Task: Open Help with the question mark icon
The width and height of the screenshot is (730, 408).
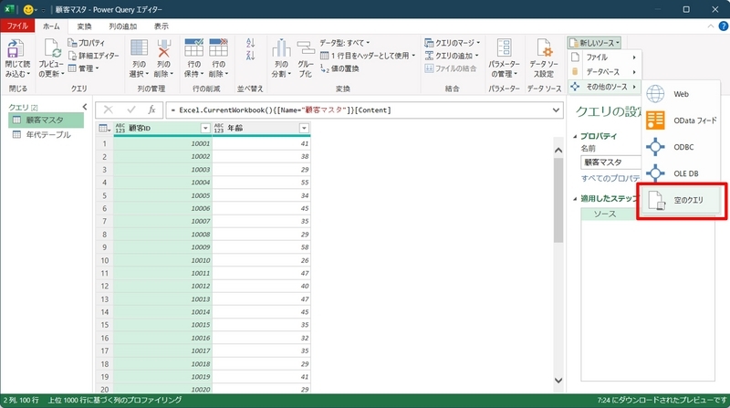Action: point(723,26)
